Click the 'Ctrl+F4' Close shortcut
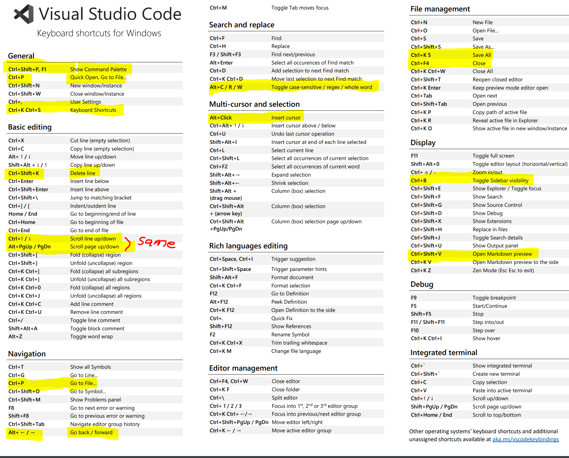This screenshot has height=458, width=569. [x=420, y=63]
